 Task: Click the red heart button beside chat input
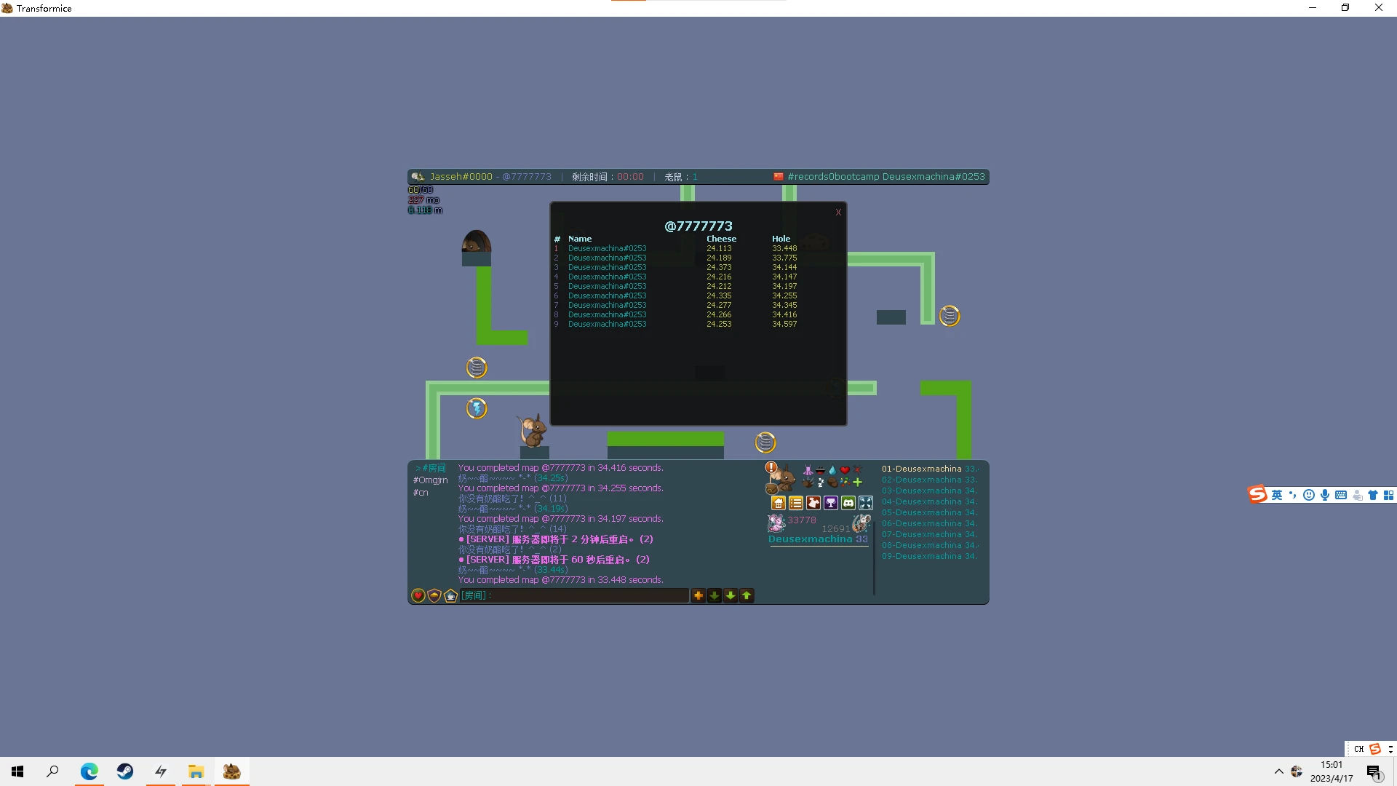(418, 595)
